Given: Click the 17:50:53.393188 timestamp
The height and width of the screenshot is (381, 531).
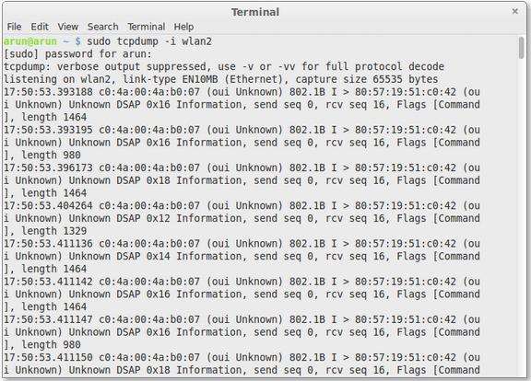Looking at the screenshot, I should (x=48, y=92).
